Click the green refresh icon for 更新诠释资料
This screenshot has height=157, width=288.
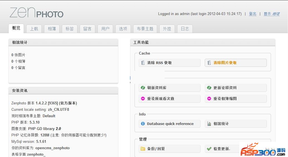click(209, 88)
